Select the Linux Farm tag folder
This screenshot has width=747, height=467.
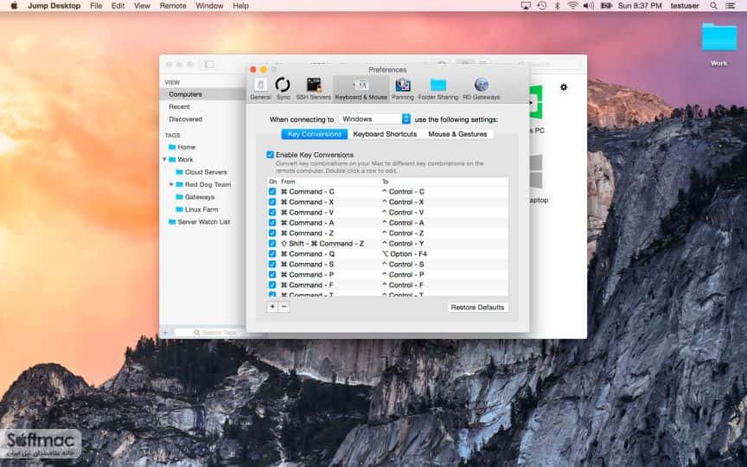coord(201,209)
